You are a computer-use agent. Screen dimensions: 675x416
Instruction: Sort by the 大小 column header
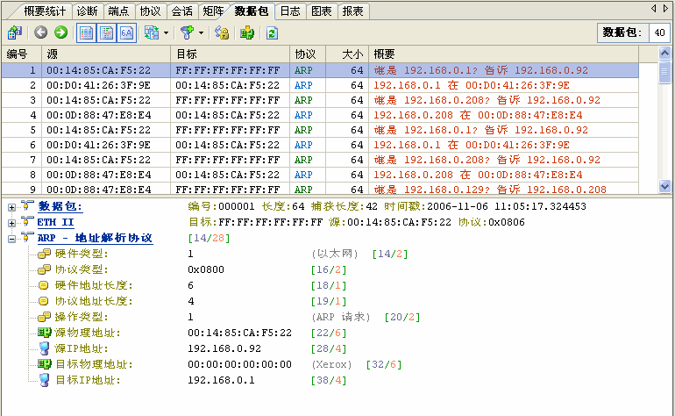pos(347,54)
